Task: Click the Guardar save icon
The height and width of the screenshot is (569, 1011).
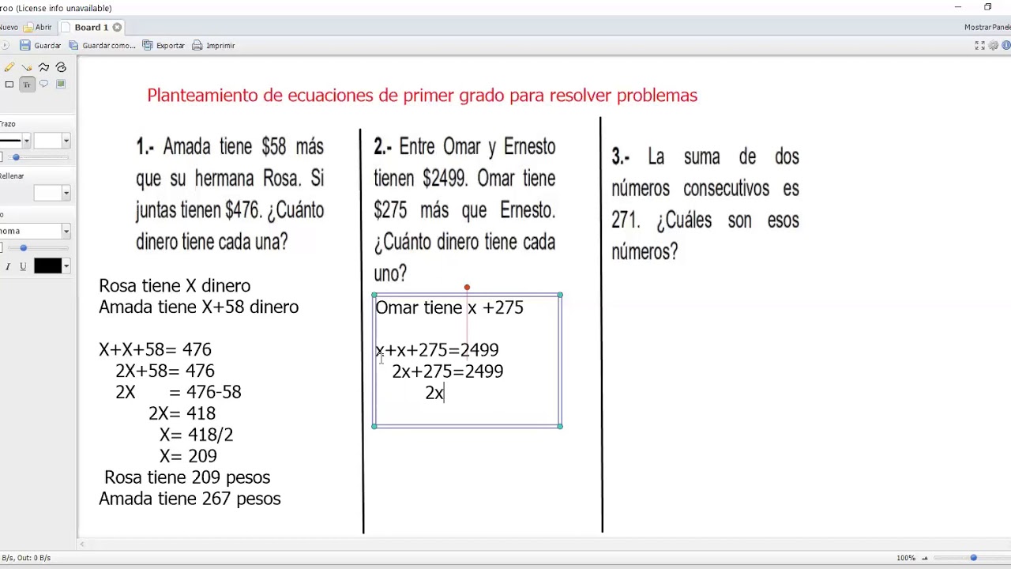Action: tap(24, 46)
